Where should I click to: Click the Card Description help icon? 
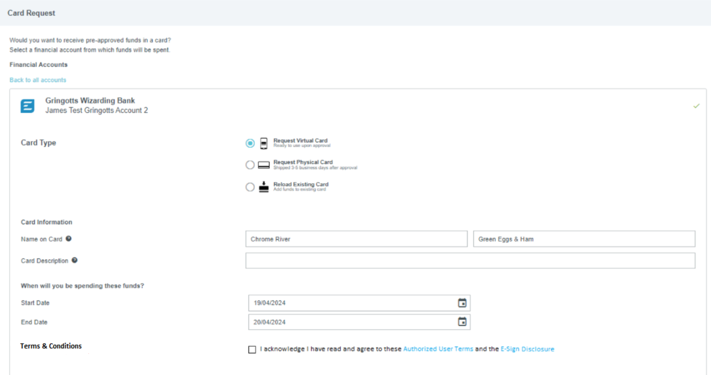75,260
